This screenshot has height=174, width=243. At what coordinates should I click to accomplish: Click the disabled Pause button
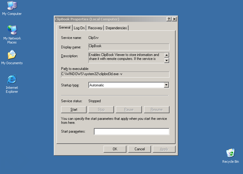coord(128,110)
